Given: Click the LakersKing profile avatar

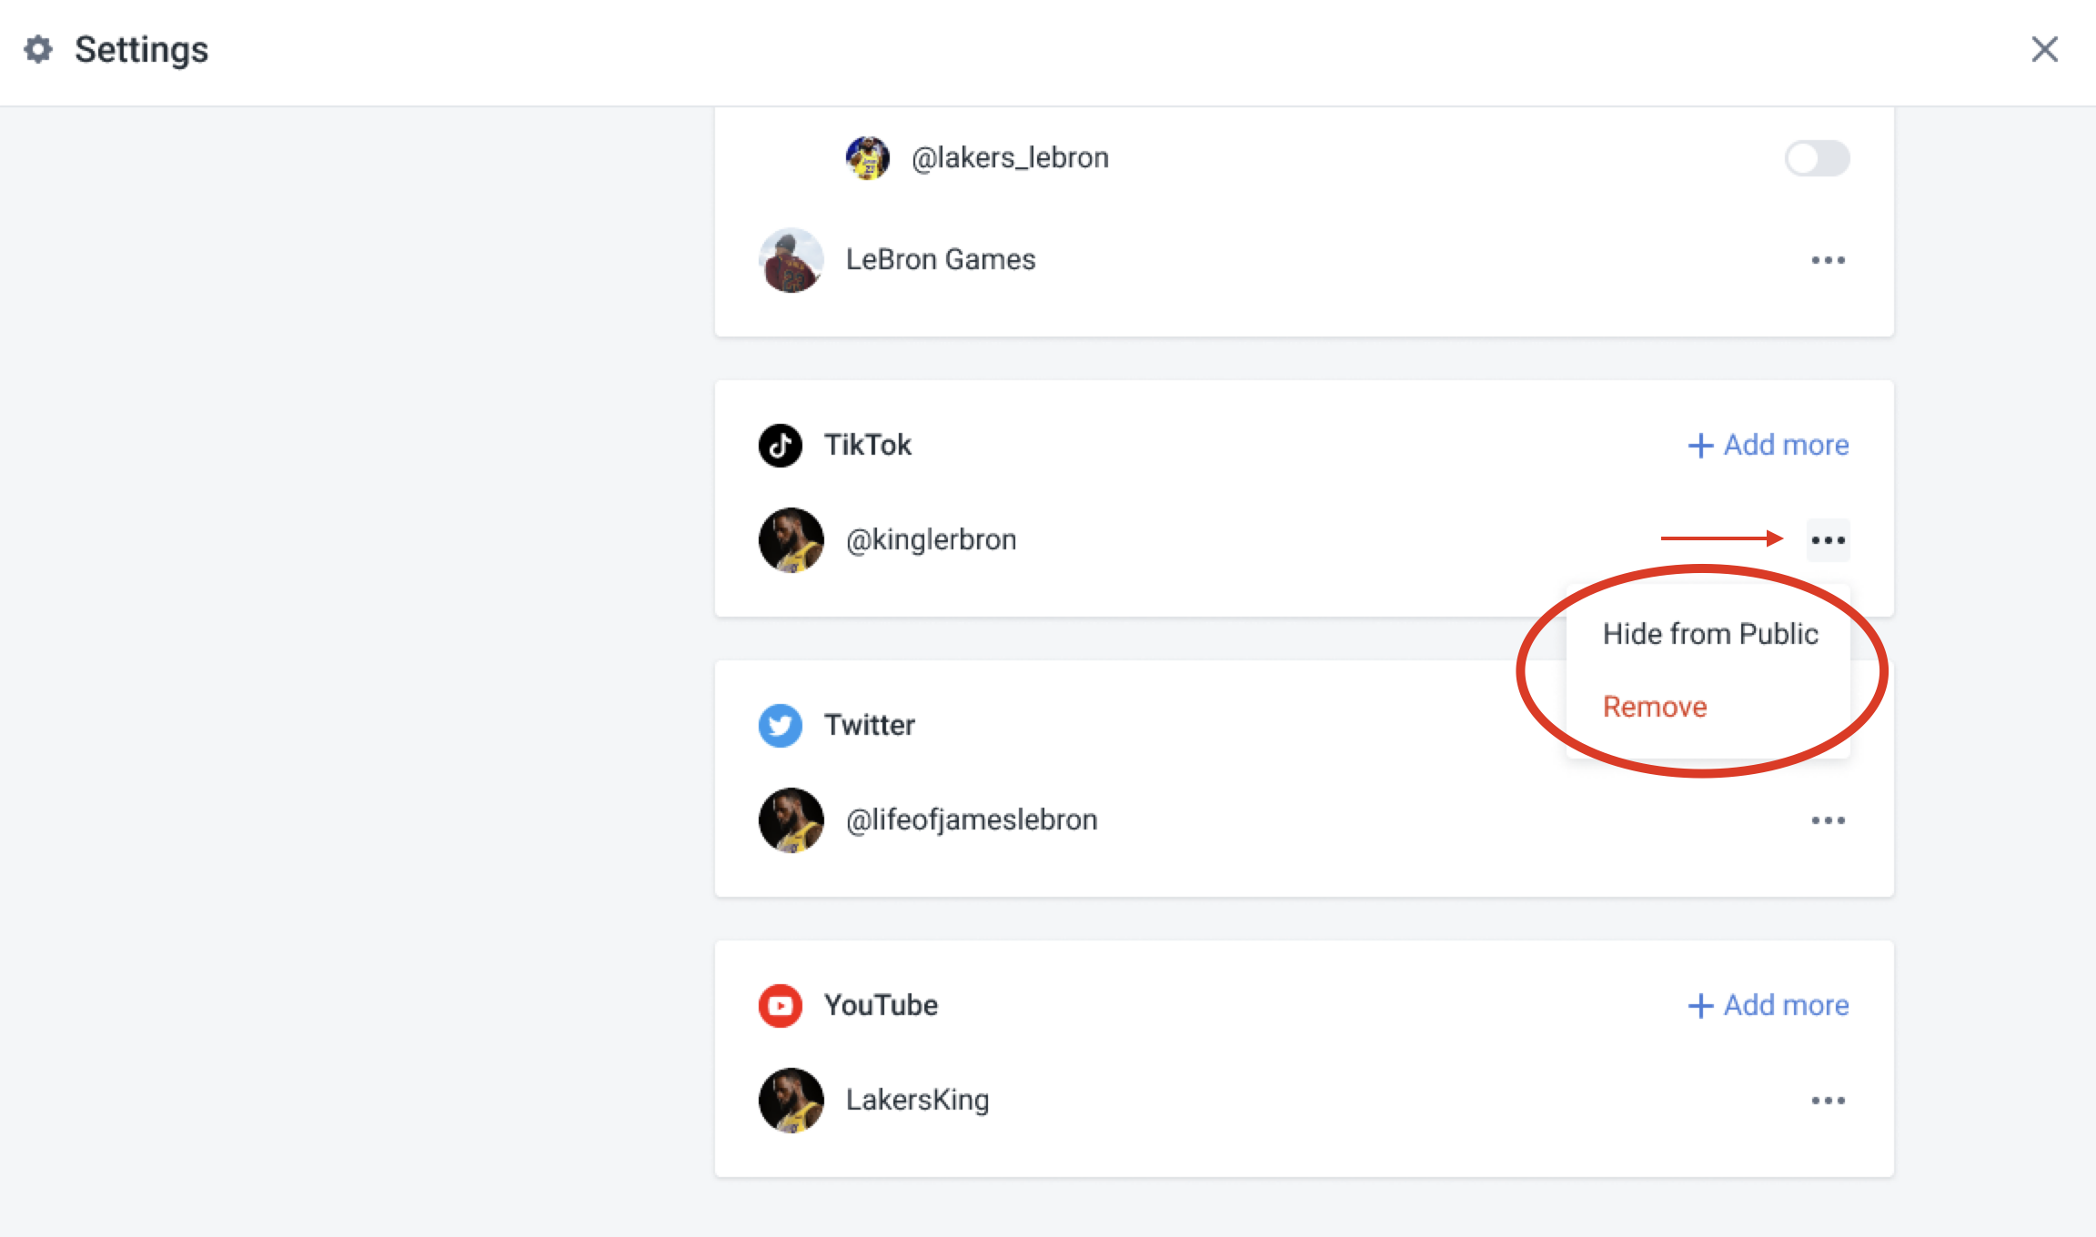Looking at the screenshot, I should coord(791,1100).
